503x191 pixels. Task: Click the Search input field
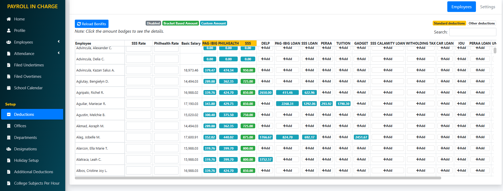(472, 32)
